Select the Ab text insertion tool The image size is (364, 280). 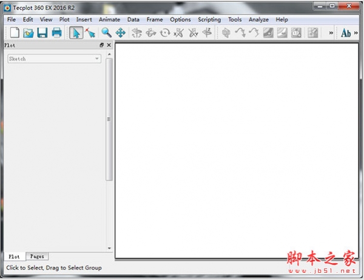346,33
